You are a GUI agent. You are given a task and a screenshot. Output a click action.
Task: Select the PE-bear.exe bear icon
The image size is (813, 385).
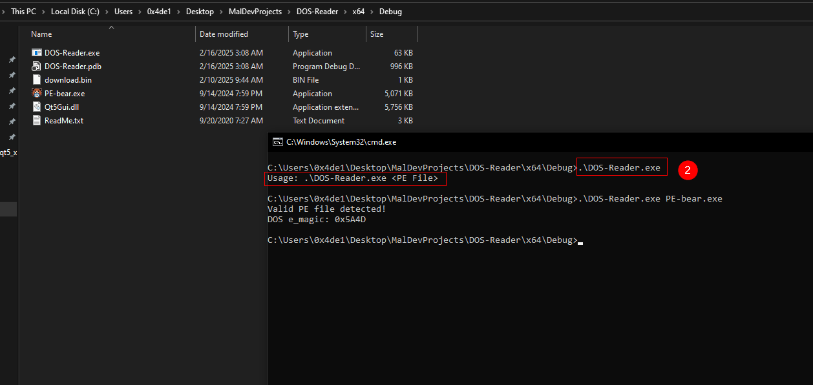tap(36, 94)
